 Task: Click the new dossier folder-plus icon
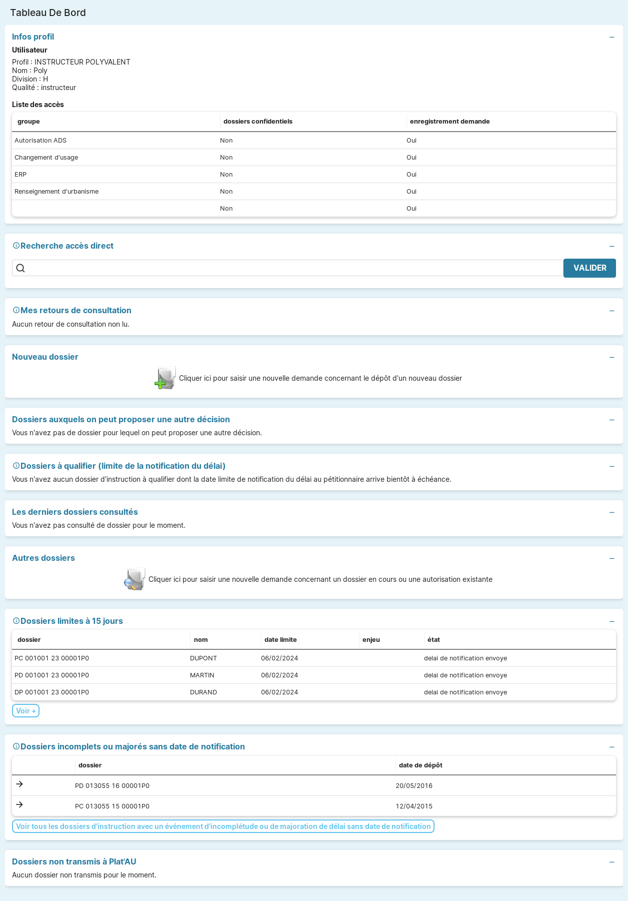coord(164,378)
